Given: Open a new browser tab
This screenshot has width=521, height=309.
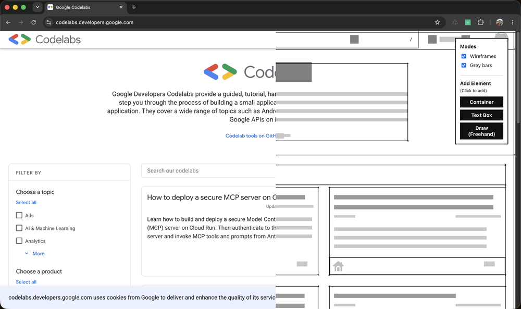Looking at the screenshot, I should coord(134,7).
